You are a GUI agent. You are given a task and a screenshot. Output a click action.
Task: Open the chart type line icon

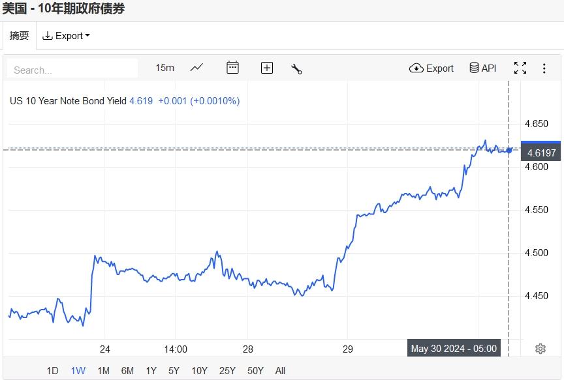click(196, 68)
